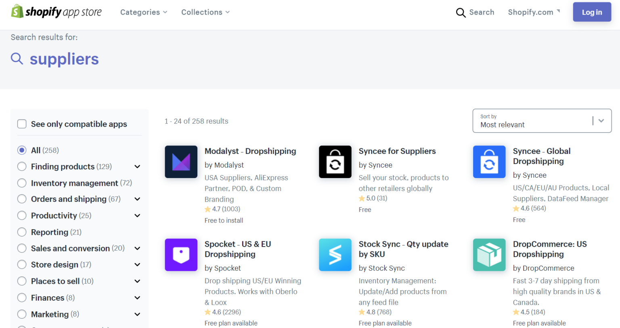Enable See only compatible apps
Screen dimensions: 620x328
(22, 124)
